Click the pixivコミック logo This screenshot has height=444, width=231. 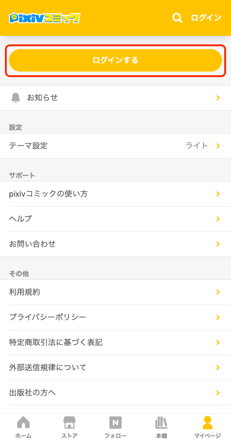point(45,18)
